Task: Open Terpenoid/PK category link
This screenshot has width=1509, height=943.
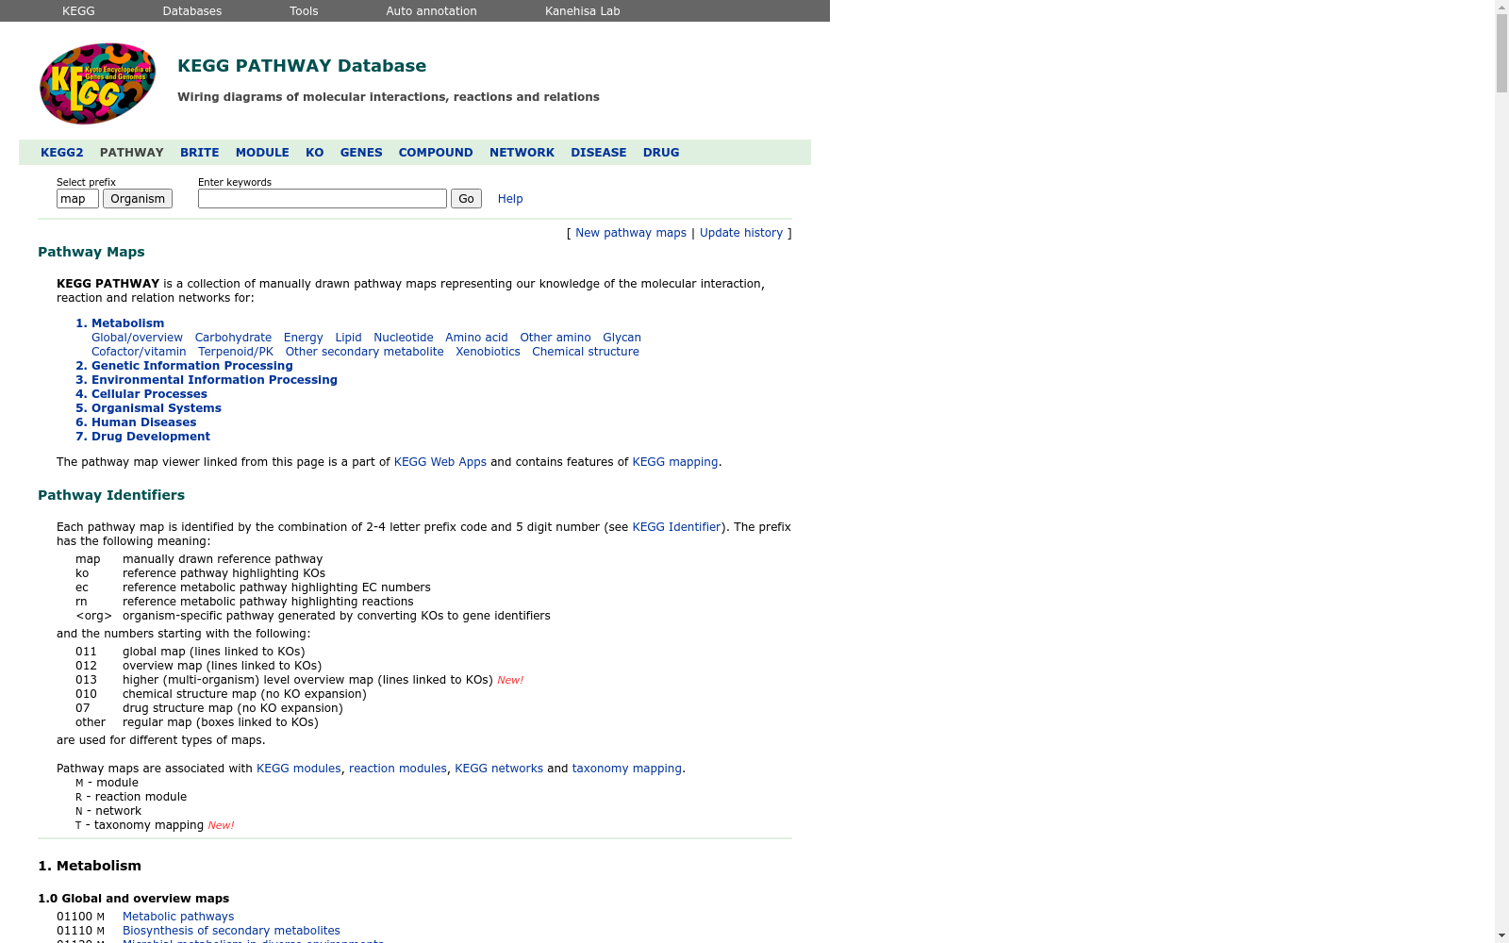Action: point(236,352)
